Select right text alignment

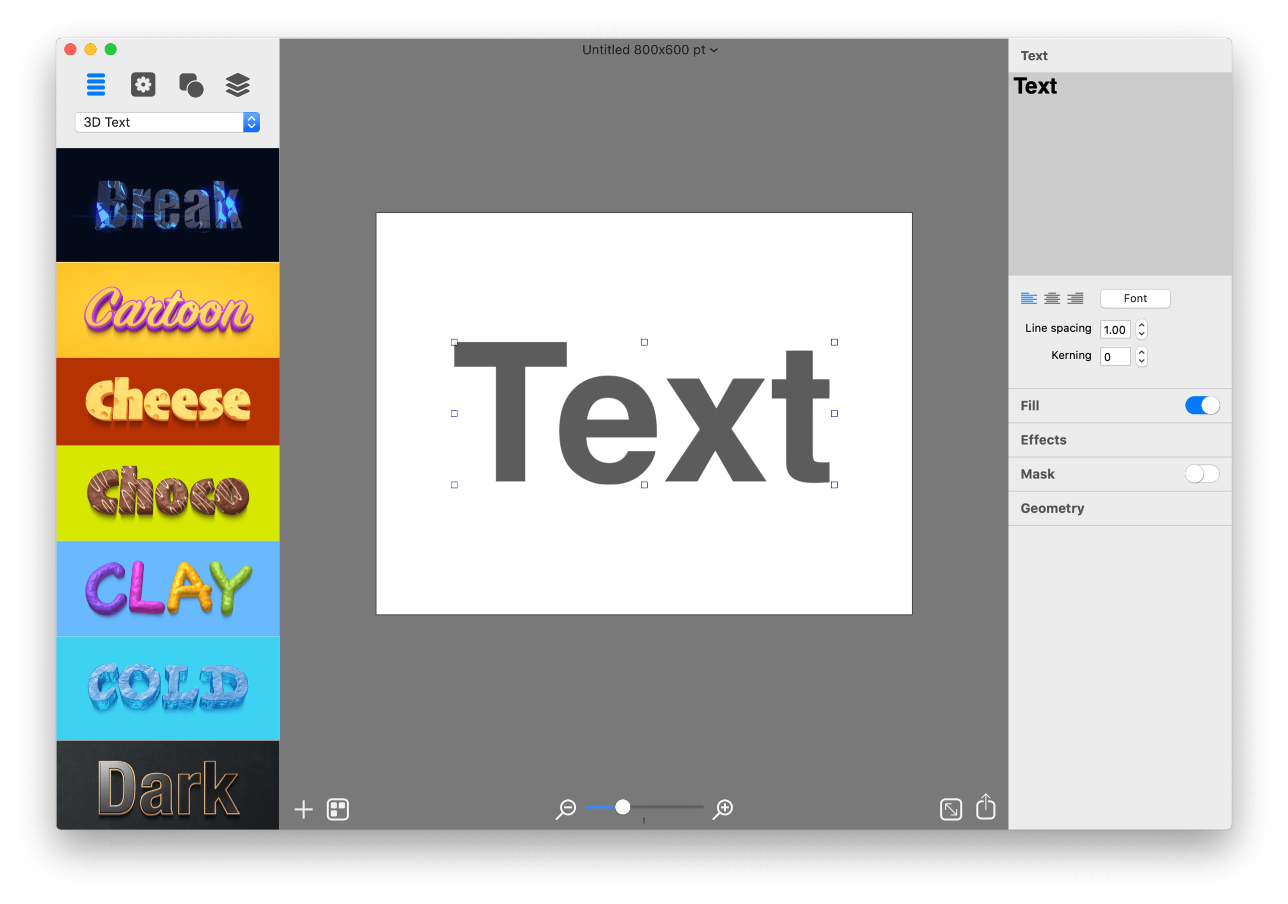click(1075, 298)
